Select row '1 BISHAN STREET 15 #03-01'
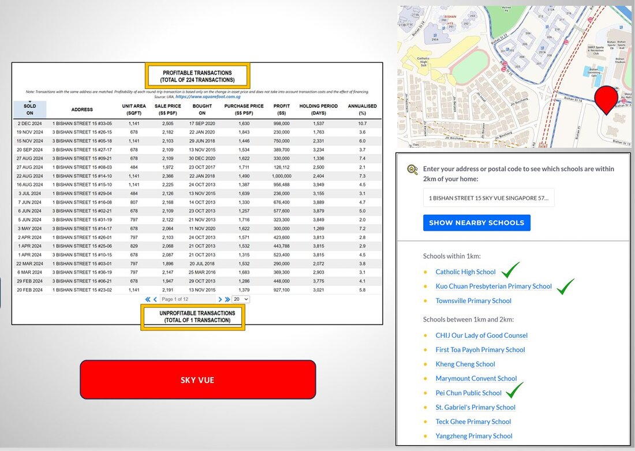Image resolution: width=635 pixels, height=451 pixels. 197,264
